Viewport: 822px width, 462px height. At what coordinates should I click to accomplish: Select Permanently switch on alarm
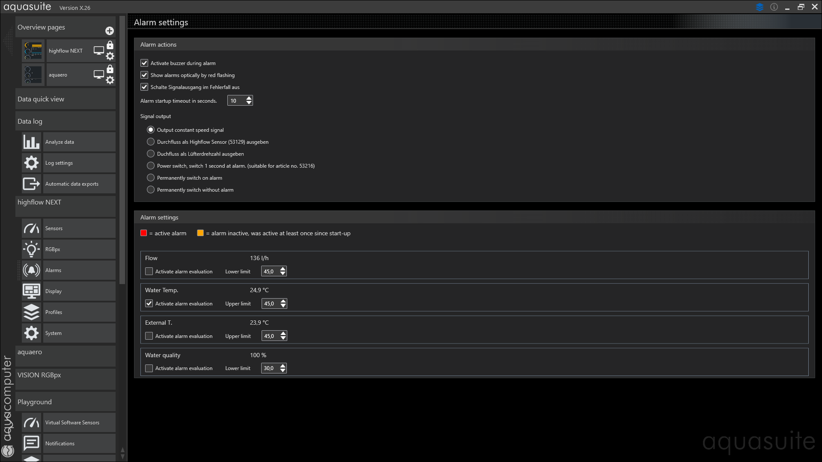(x=151, y=178)
